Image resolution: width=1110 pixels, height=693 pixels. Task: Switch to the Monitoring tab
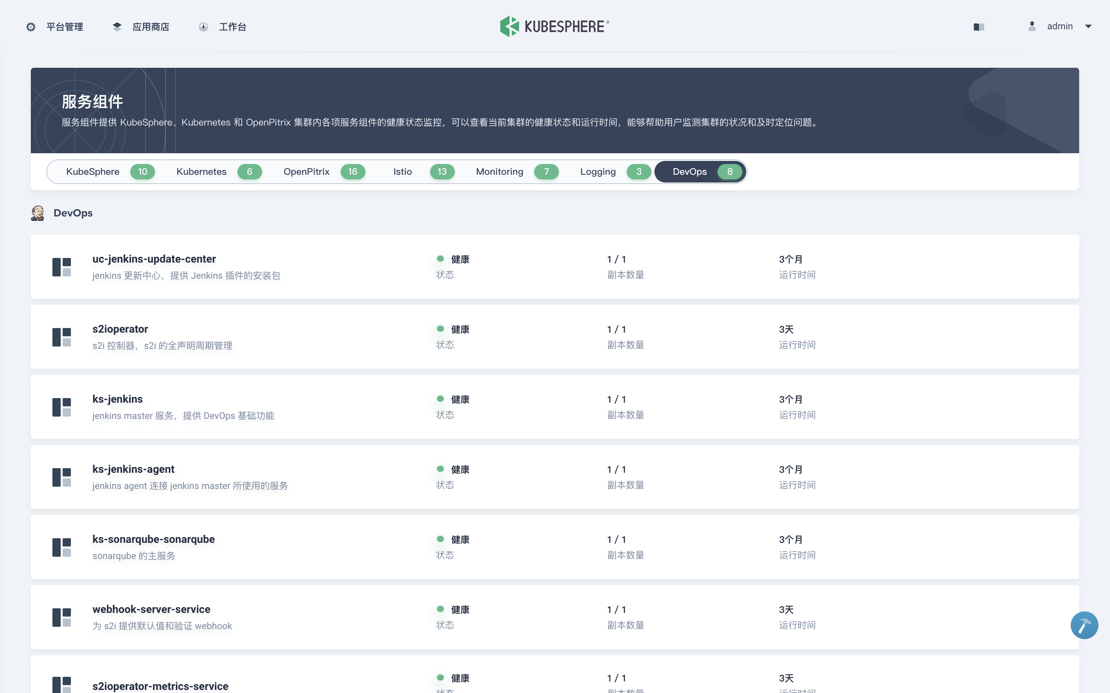[517, 172]
